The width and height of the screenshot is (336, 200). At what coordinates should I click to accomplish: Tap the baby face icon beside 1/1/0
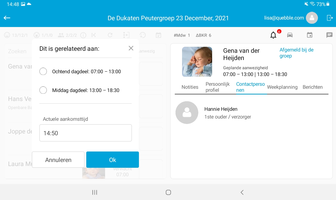37,35
